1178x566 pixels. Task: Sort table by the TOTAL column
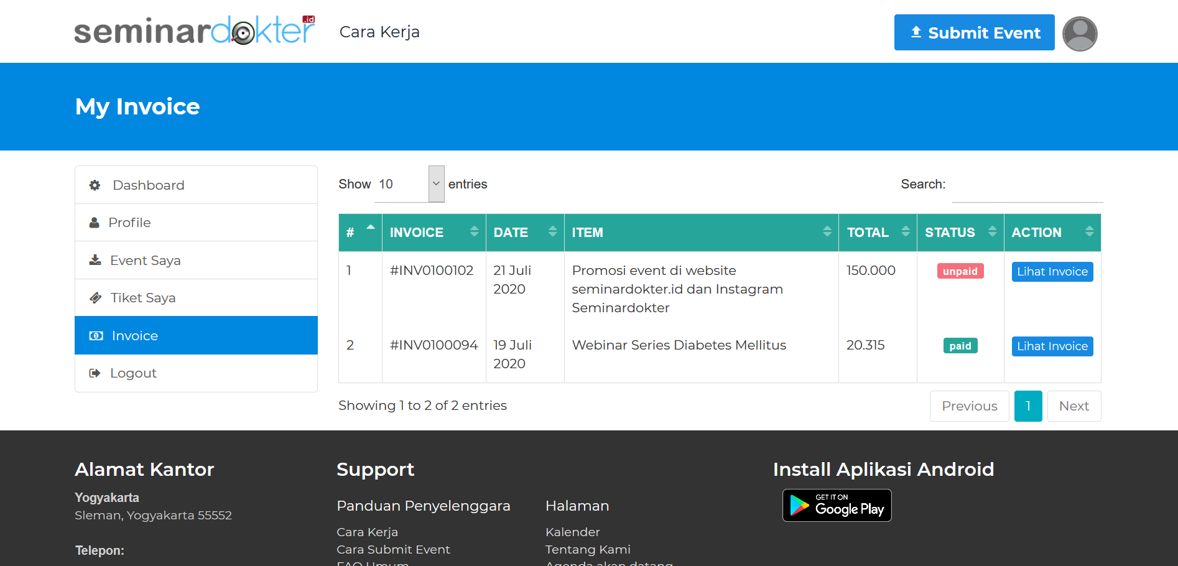[x=877, y=233]
